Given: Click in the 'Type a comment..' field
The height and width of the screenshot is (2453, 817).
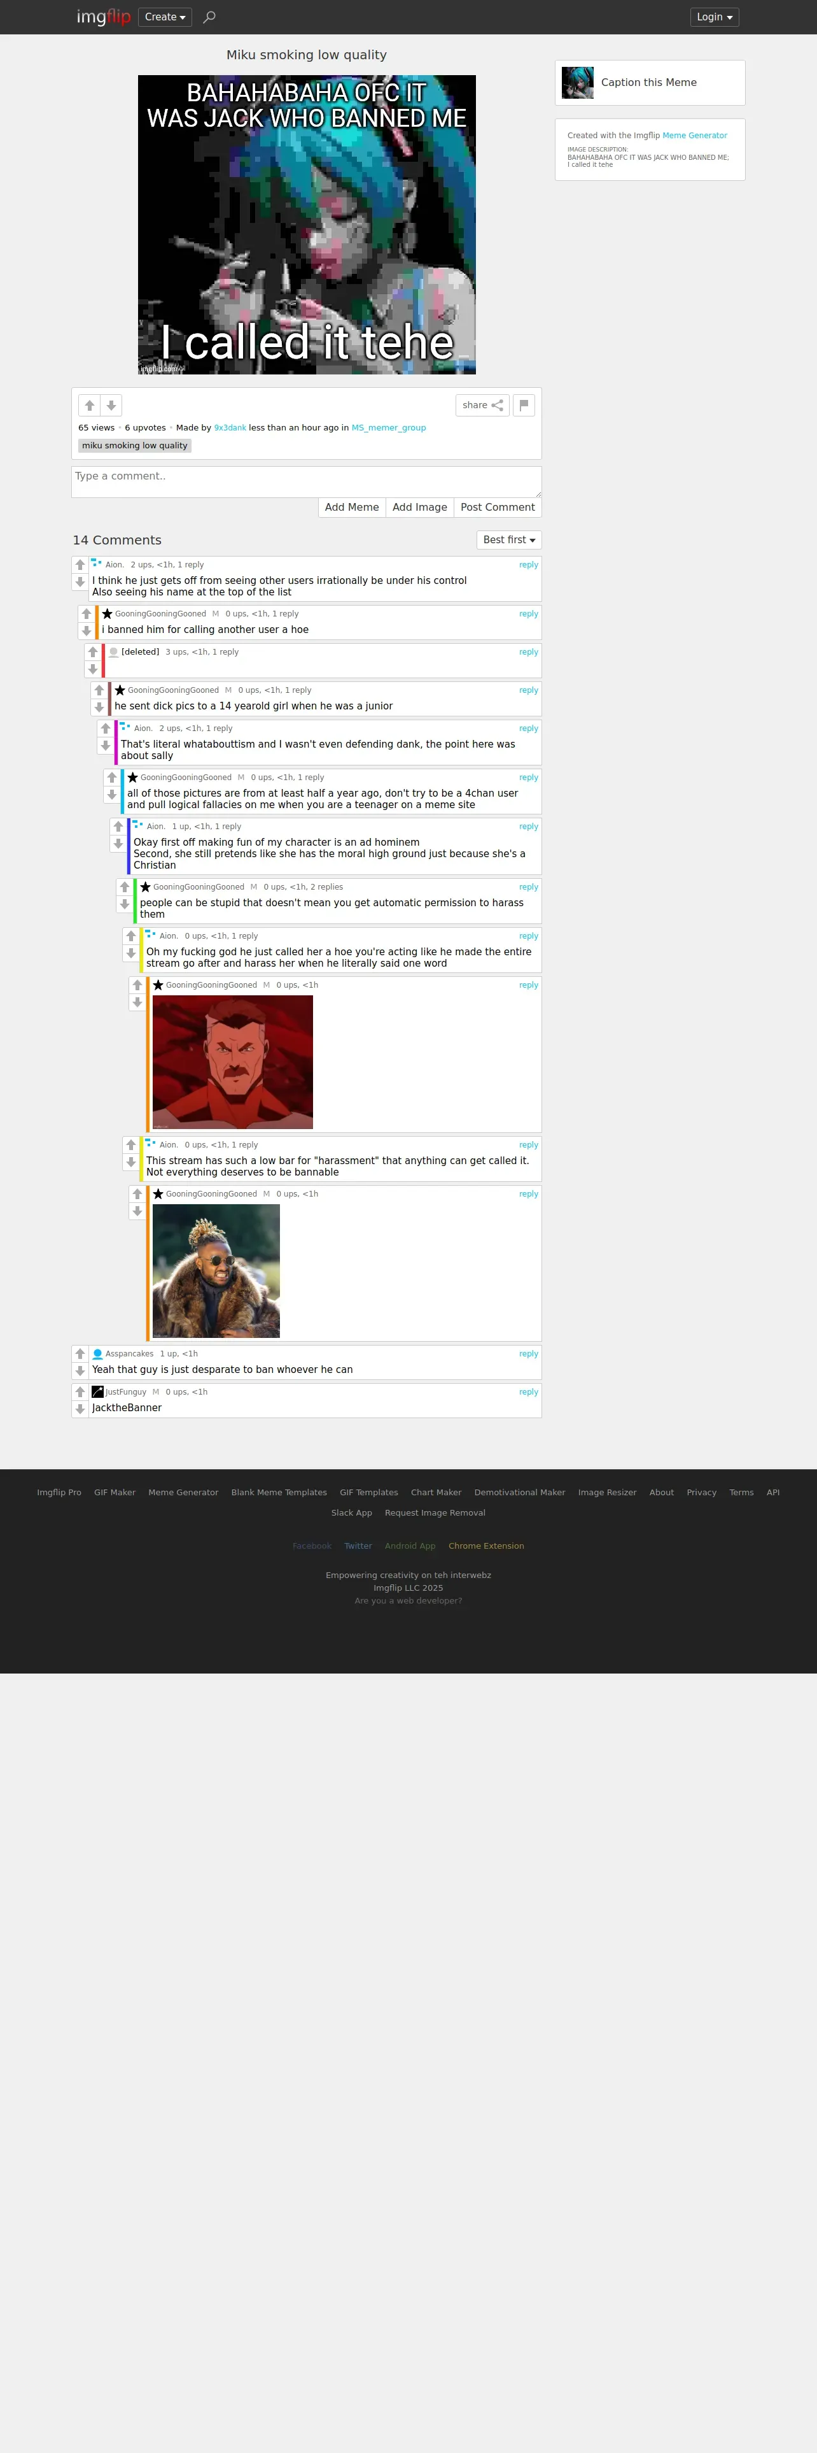Looking at the screenshot, I should tap(306, 482).
